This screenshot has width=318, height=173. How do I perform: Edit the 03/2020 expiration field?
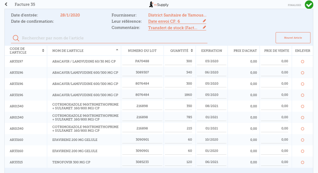coord(211,62)
